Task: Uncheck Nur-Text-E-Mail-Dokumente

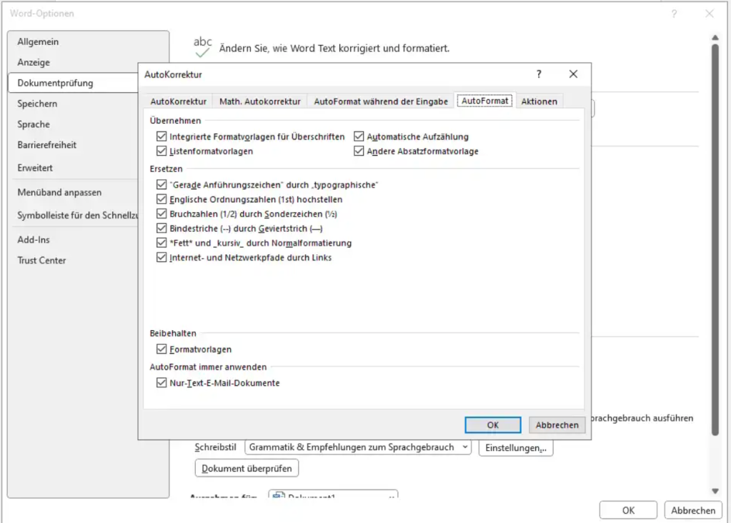Action: 161,383
